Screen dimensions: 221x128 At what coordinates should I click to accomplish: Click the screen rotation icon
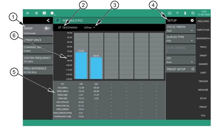pos(193,13)
